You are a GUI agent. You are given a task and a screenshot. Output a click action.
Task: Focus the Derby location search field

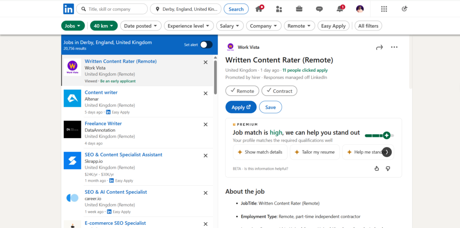186,9
